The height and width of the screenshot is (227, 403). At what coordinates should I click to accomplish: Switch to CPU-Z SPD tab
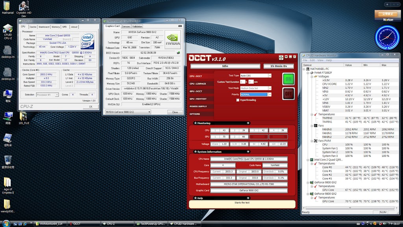click(65, 27)
